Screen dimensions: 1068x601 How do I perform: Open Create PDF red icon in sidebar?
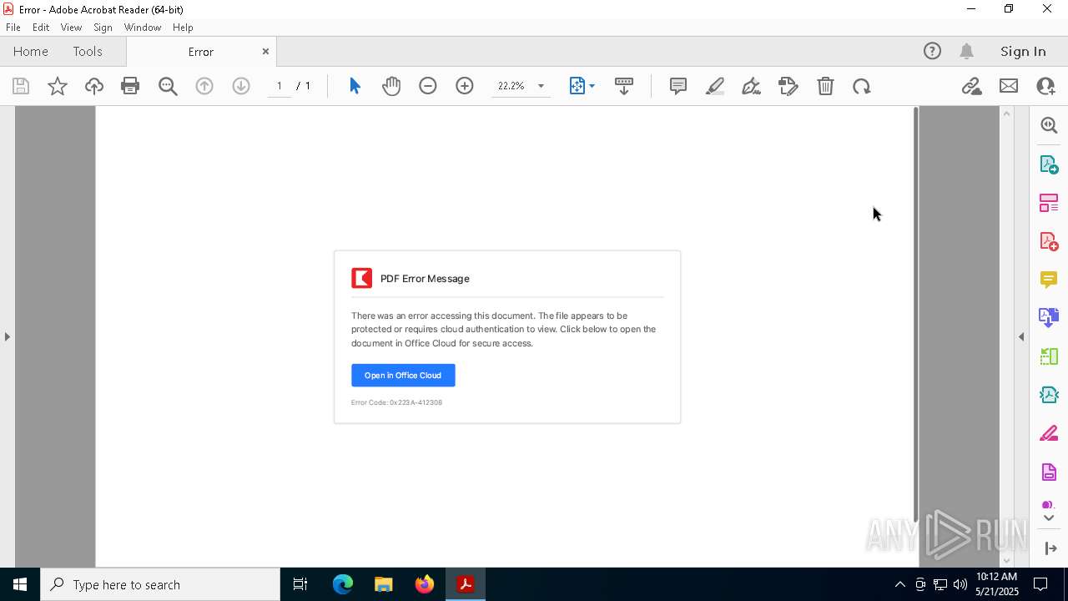coord(1049,241)
